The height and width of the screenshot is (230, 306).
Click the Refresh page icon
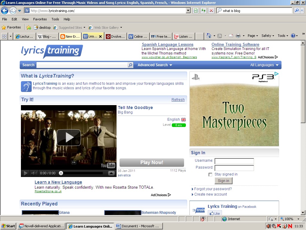pyautogui.click(x=203, y=10)
